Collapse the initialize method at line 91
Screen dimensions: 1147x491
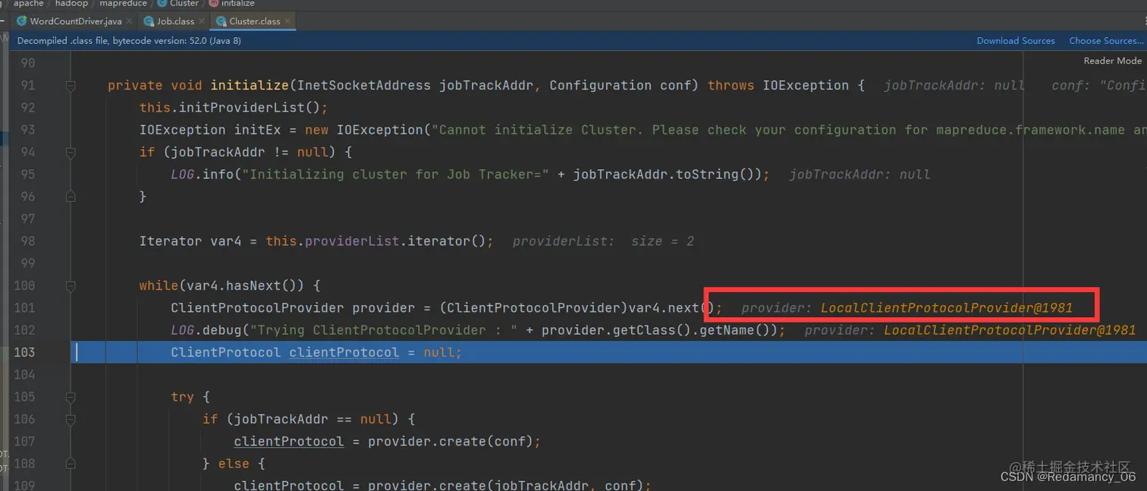pyautogui.click(x=71, y=86)
